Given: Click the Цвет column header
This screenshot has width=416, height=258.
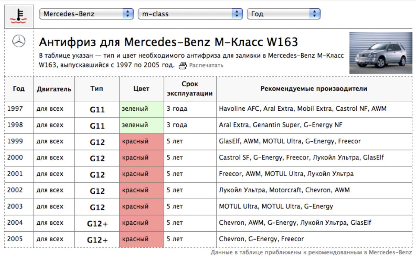Looking at the screenshot, I should [142, 89].
